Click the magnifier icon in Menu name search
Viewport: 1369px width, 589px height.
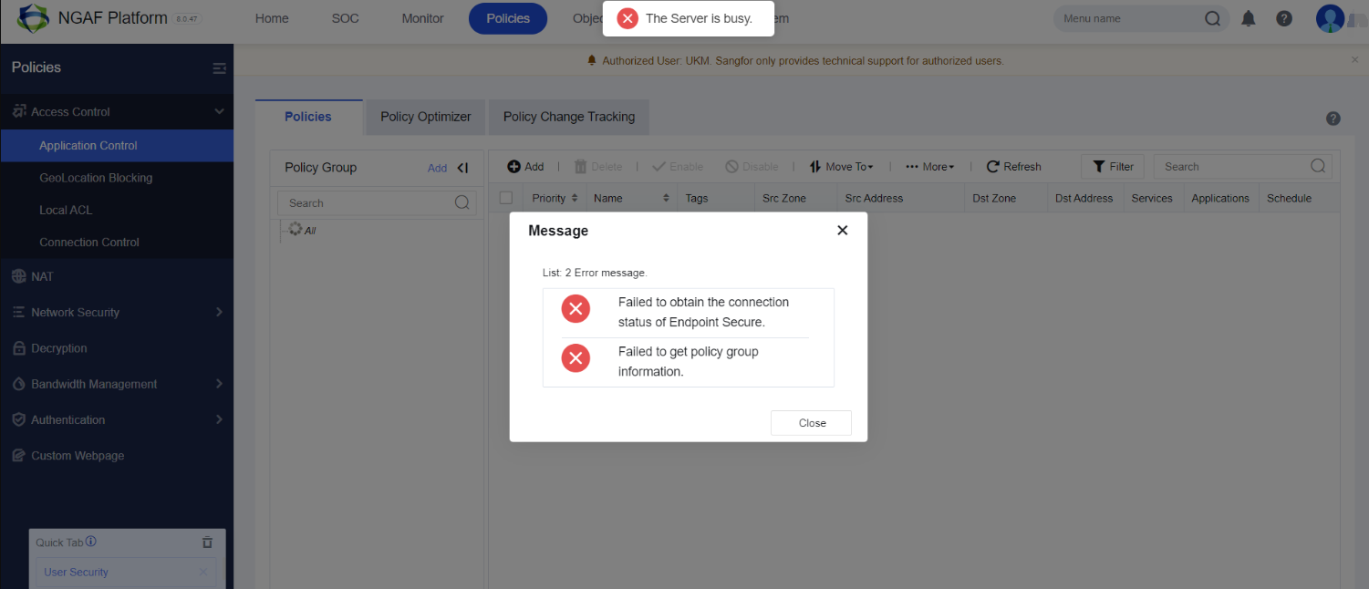[x=1212, y=18]
